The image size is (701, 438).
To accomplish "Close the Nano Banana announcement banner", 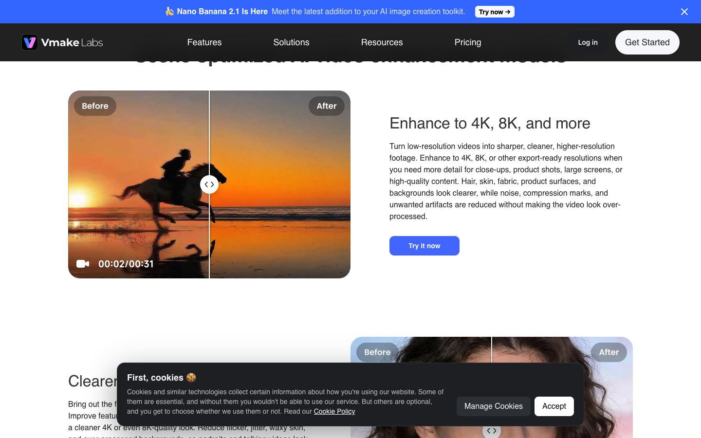I will click(x=684, y=12).
